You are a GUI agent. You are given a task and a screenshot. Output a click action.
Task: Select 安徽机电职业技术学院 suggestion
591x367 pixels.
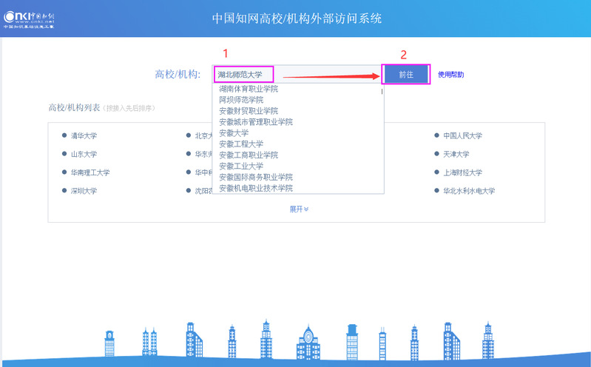(x=256, y=189)
